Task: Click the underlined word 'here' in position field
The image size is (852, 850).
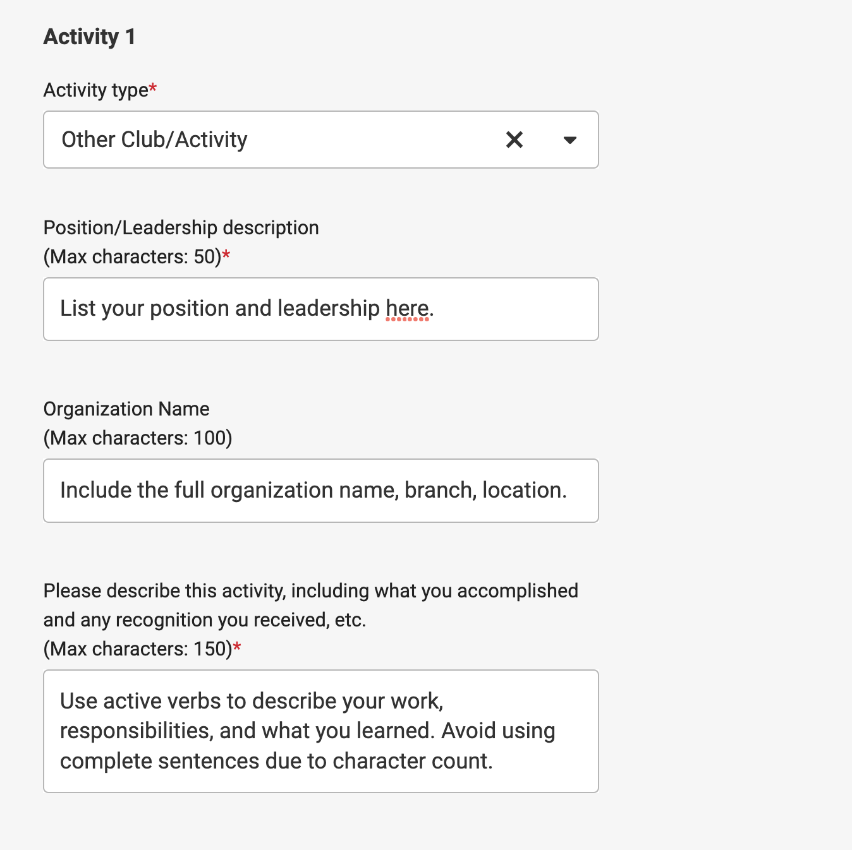Action: click(407, 309)
